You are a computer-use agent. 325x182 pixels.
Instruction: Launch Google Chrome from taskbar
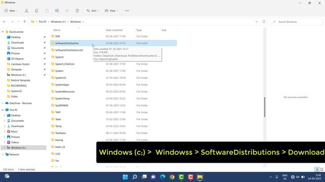tap(172, 177)
